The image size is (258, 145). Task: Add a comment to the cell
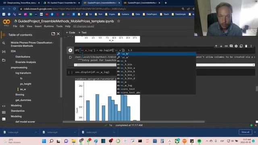(231, 46)
